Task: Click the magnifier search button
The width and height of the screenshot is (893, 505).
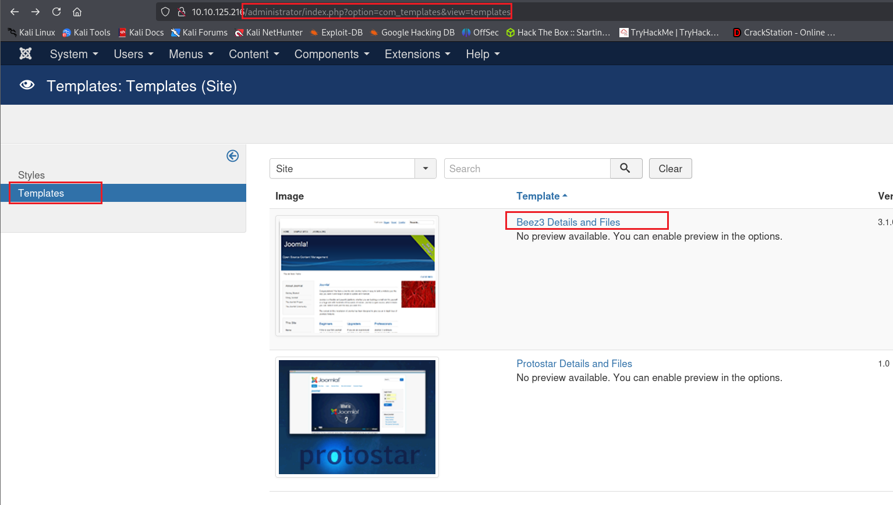Action: coord(626,168)
